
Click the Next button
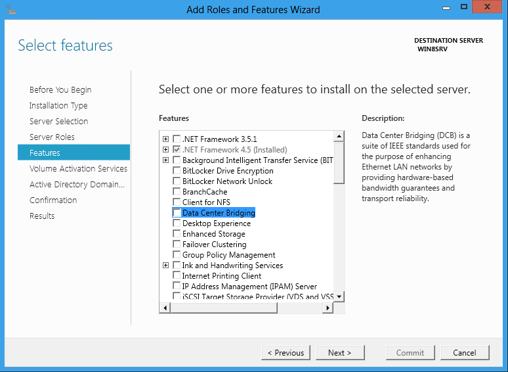point(340,352)
